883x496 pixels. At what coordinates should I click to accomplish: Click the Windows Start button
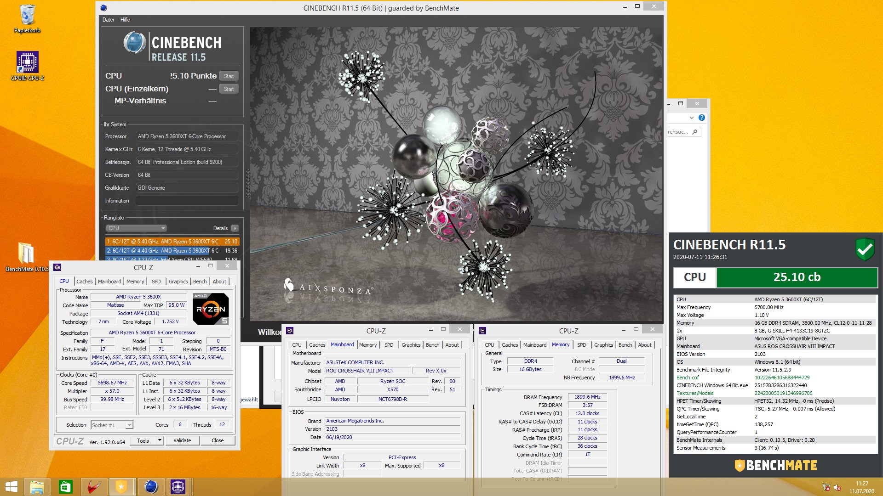11,487
